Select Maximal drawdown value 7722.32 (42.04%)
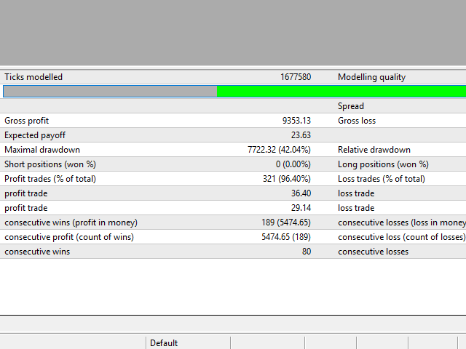 [280, 150]
